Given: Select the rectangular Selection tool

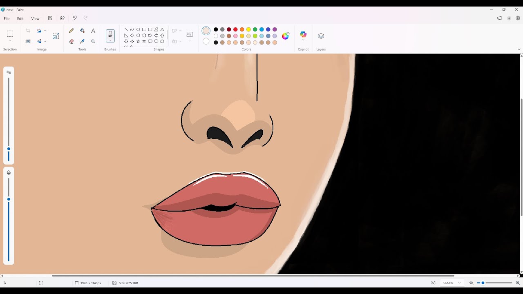Looking at the screenshot, I should 10,34.
